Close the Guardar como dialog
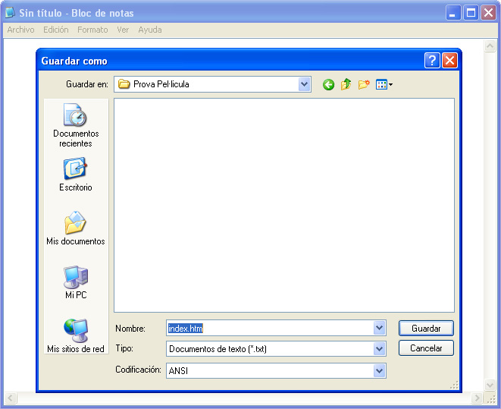This screenshot has height=409, width=501. 449,61
